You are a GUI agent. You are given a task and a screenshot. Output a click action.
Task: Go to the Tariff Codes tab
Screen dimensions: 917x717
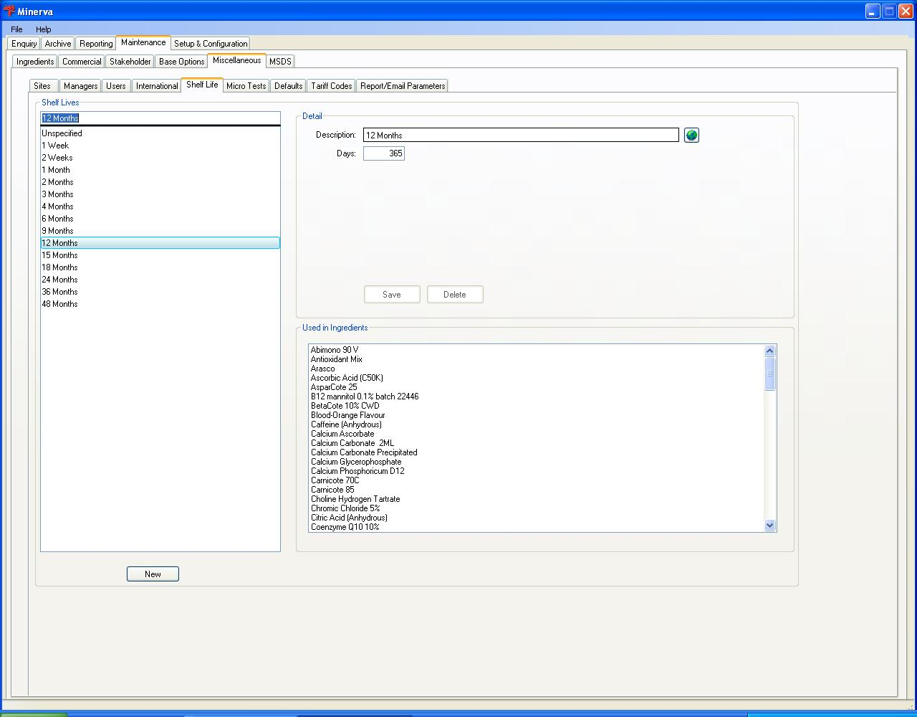click(332, 86)
